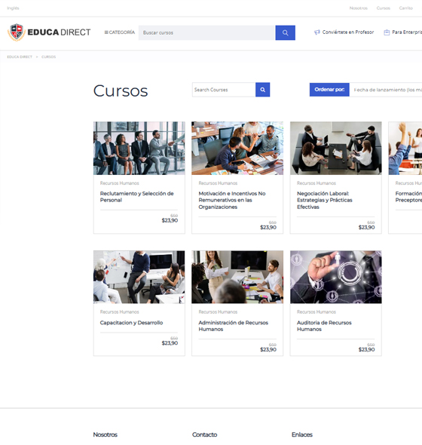The image size is (422, 445).
Task: Open Cursos in top navigation
Action: tap(383, 8)
